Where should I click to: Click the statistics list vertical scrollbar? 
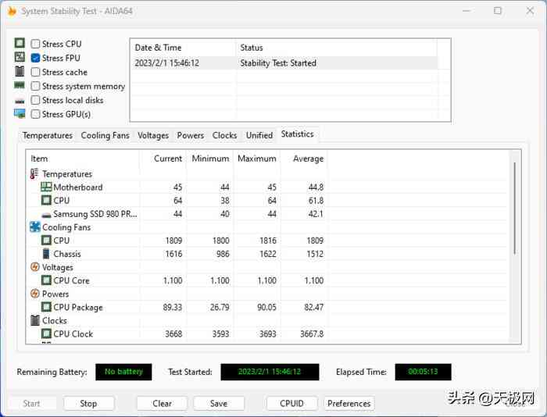514,208
